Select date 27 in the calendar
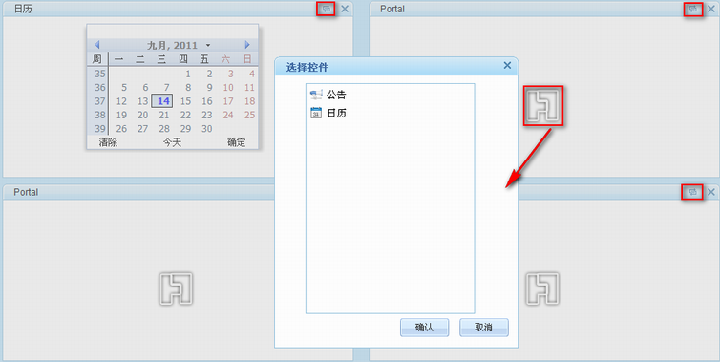Viewport: 720px width, 362px height. tap(143, 129)
